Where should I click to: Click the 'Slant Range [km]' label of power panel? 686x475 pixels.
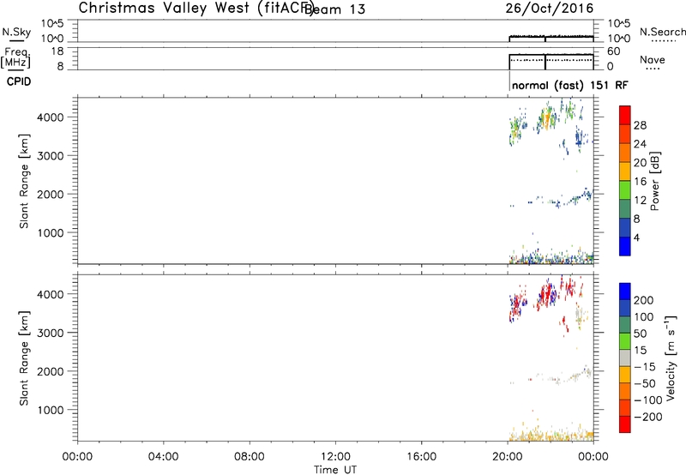click(x=24, y=181)
